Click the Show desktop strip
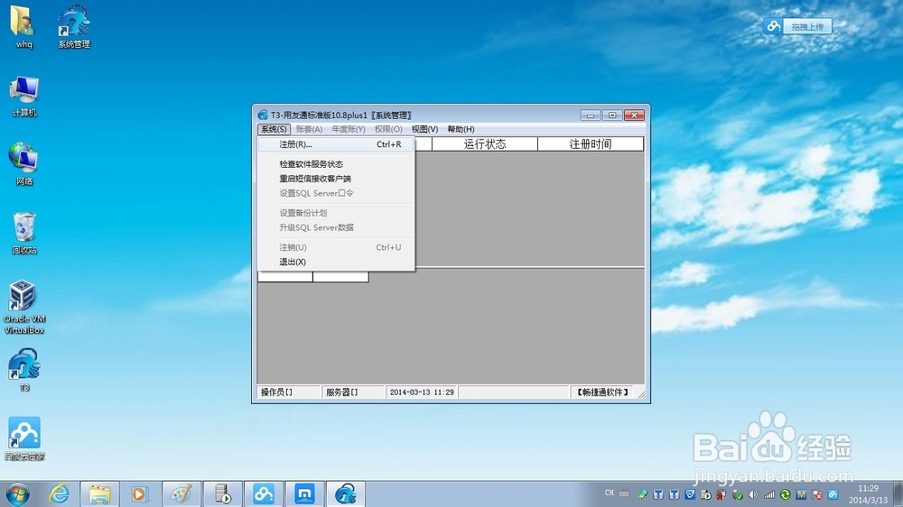This screenshot has width=903, height=507. pyautogui.click(x=898, y=494)
